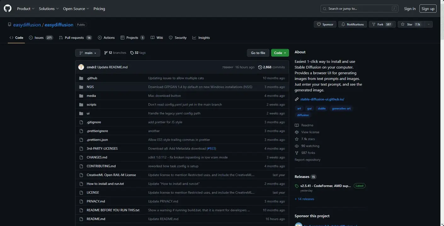Go to Pricing page
Screen dimensions: 444x226
pyautogui.click(x=99, y=8)
